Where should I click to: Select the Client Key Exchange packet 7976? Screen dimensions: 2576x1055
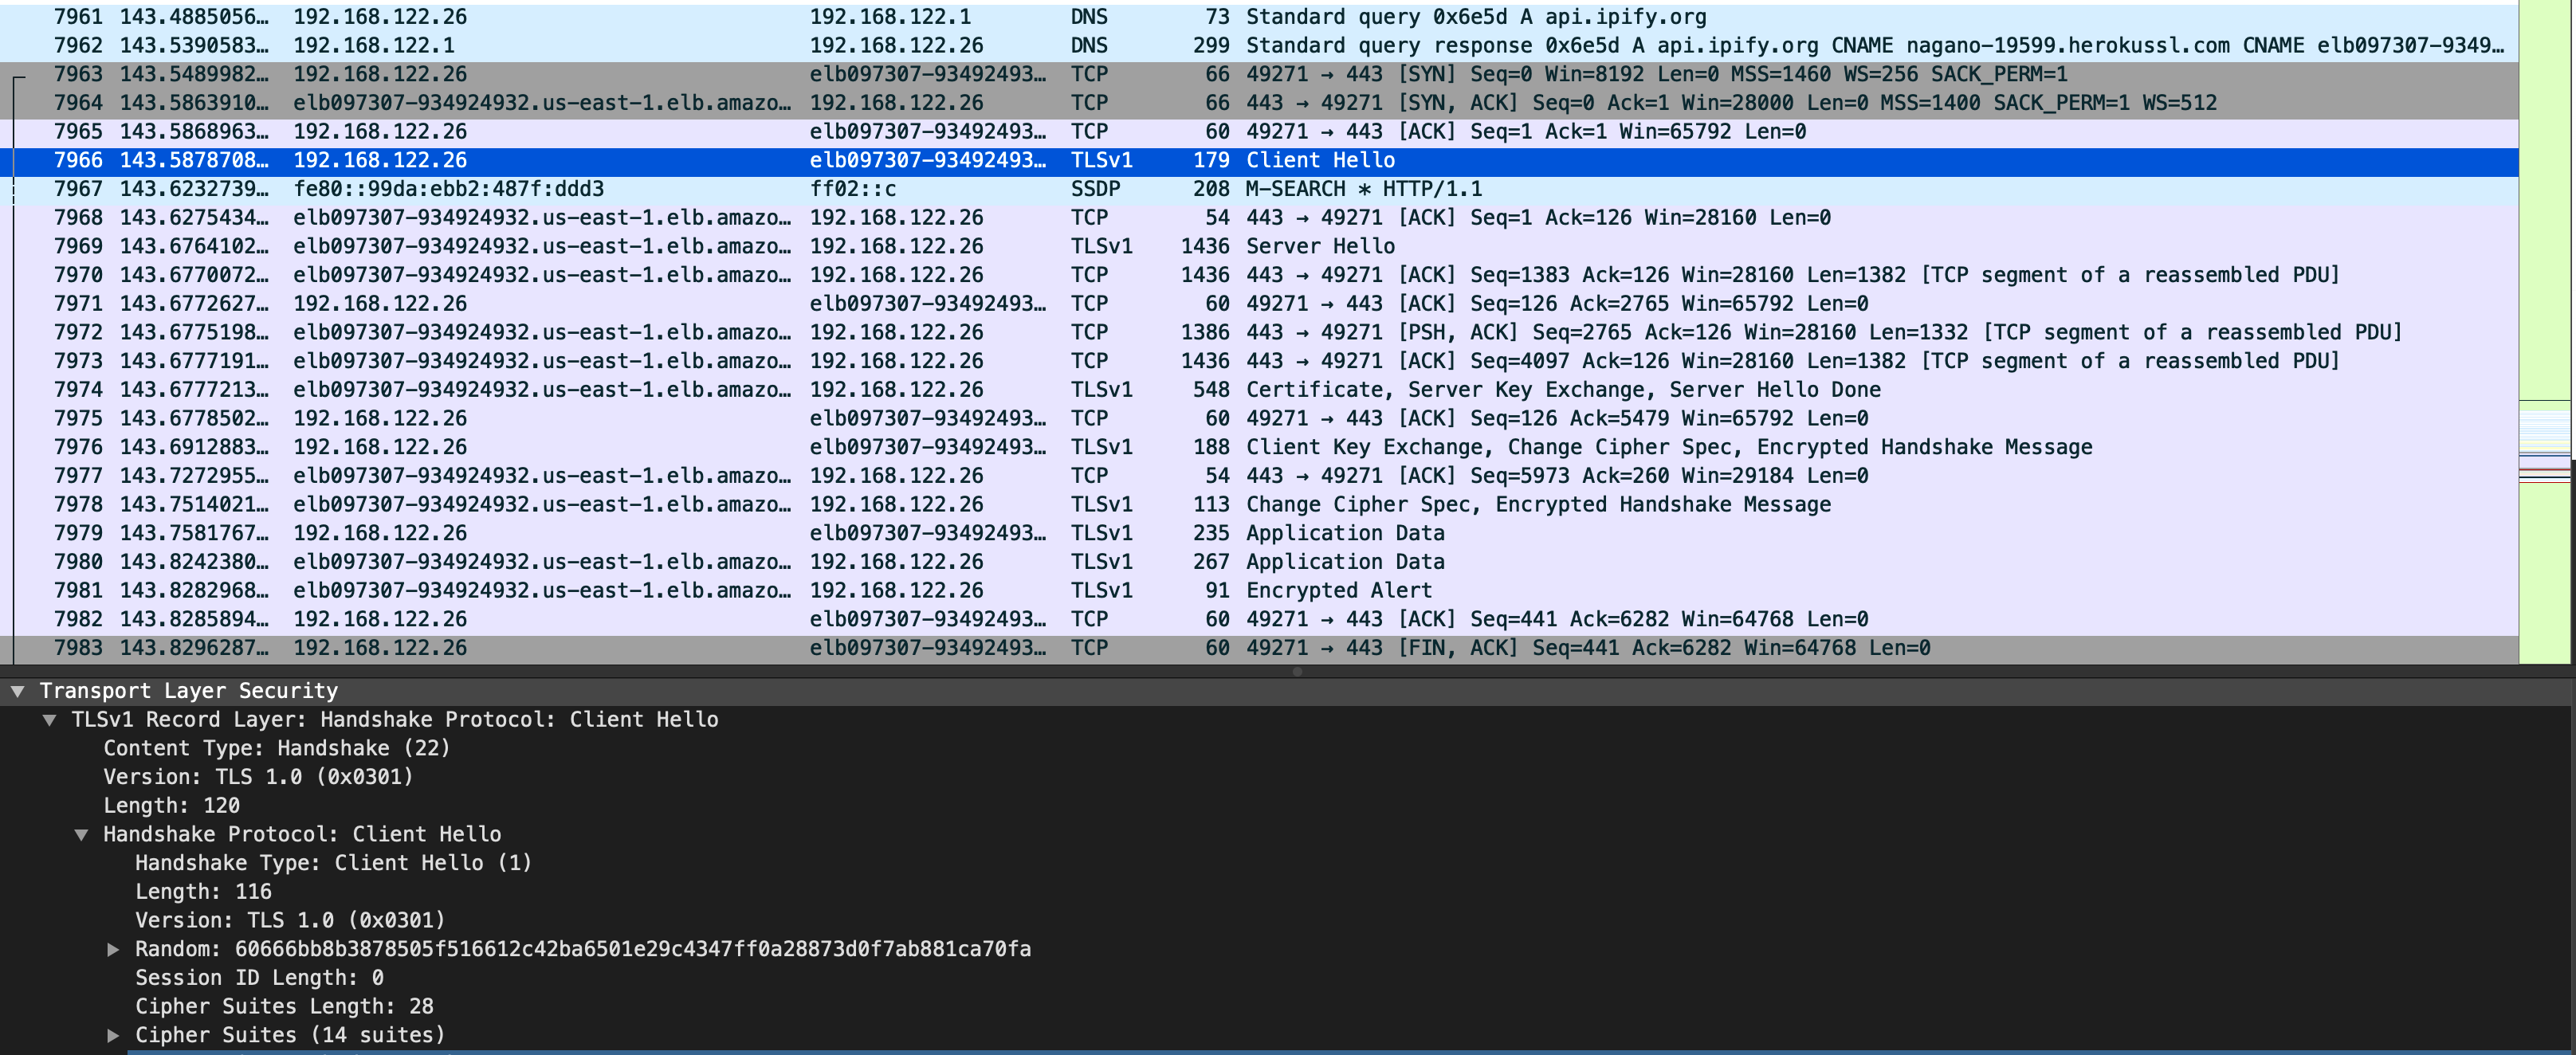click(x=700, y=447)
